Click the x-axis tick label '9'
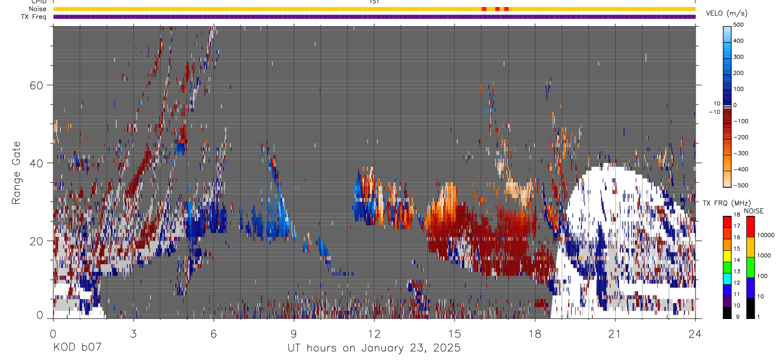This screenshot has width=782, height=361. coord(294,334)
